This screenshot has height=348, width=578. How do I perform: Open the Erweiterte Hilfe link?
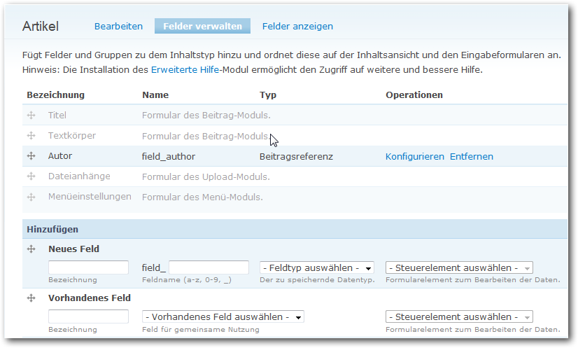click(185, 70)
